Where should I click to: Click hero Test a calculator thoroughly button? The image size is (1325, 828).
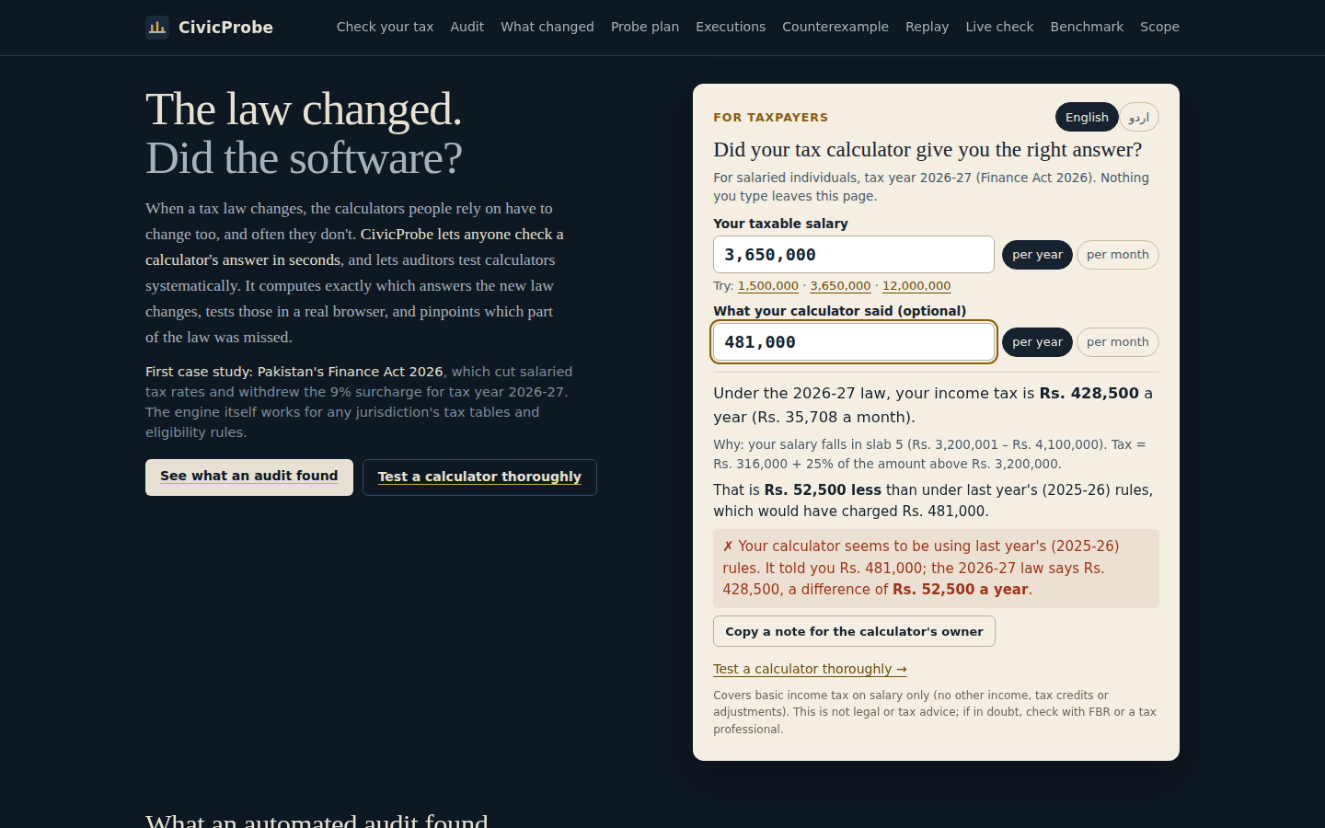tap(479, 477)
